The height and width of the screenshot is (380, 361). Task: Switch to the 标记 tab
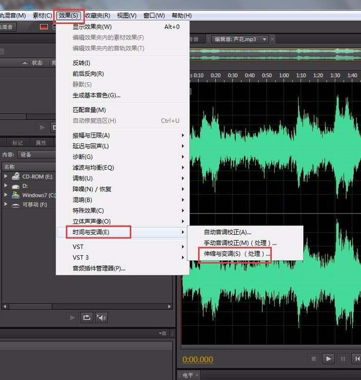pyautogui.click(x=18, y=143)
